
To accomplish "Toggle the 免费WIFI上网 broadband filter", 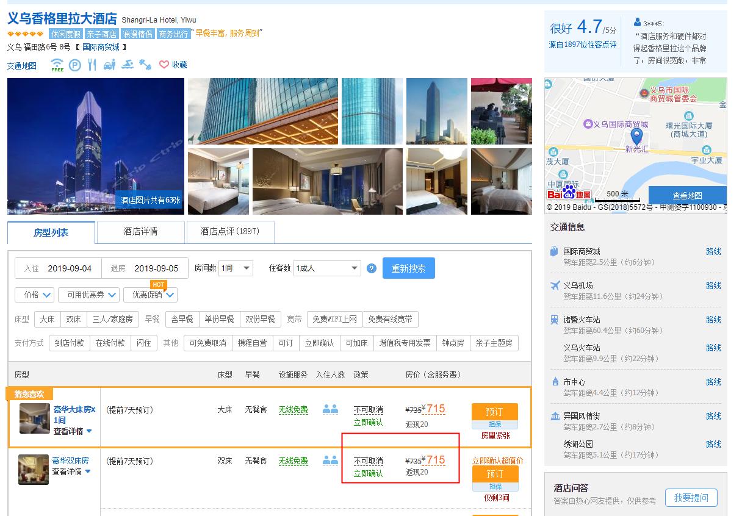I will 334,319.
